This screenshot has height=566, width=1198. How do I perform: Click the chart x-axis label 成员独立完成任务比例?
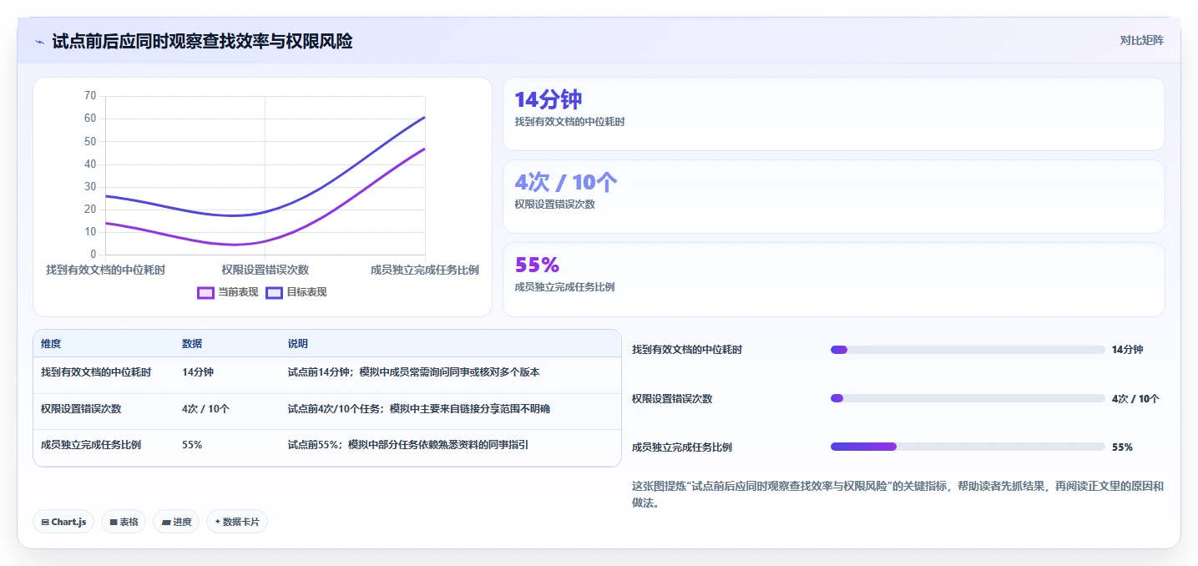pyautogui.click(x=425, y=270)
